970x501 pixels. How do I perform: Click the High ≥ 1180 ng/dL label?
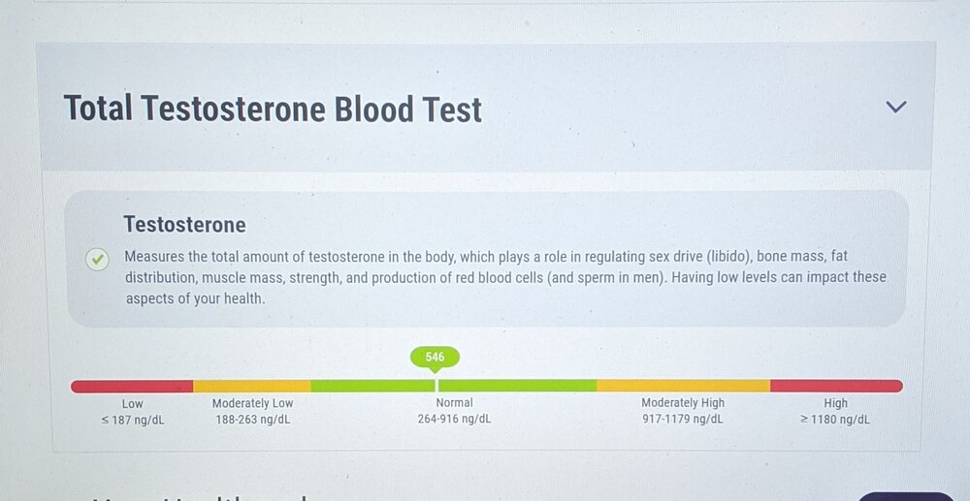point(835,412)
